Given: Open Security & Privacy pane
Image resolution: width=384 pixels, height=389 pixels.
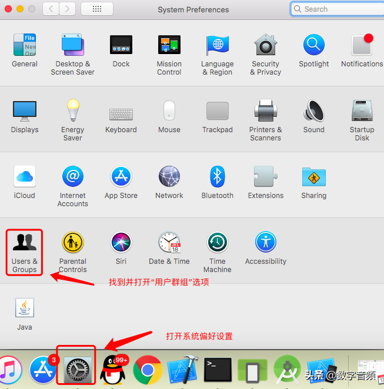Looking at the screenshot, I should (265, 55).
